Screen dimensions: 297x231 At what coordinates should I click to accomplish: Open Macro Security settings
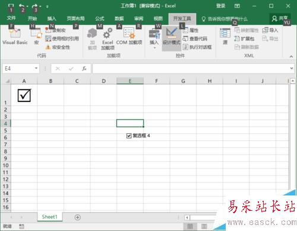[x=58, y=47]
